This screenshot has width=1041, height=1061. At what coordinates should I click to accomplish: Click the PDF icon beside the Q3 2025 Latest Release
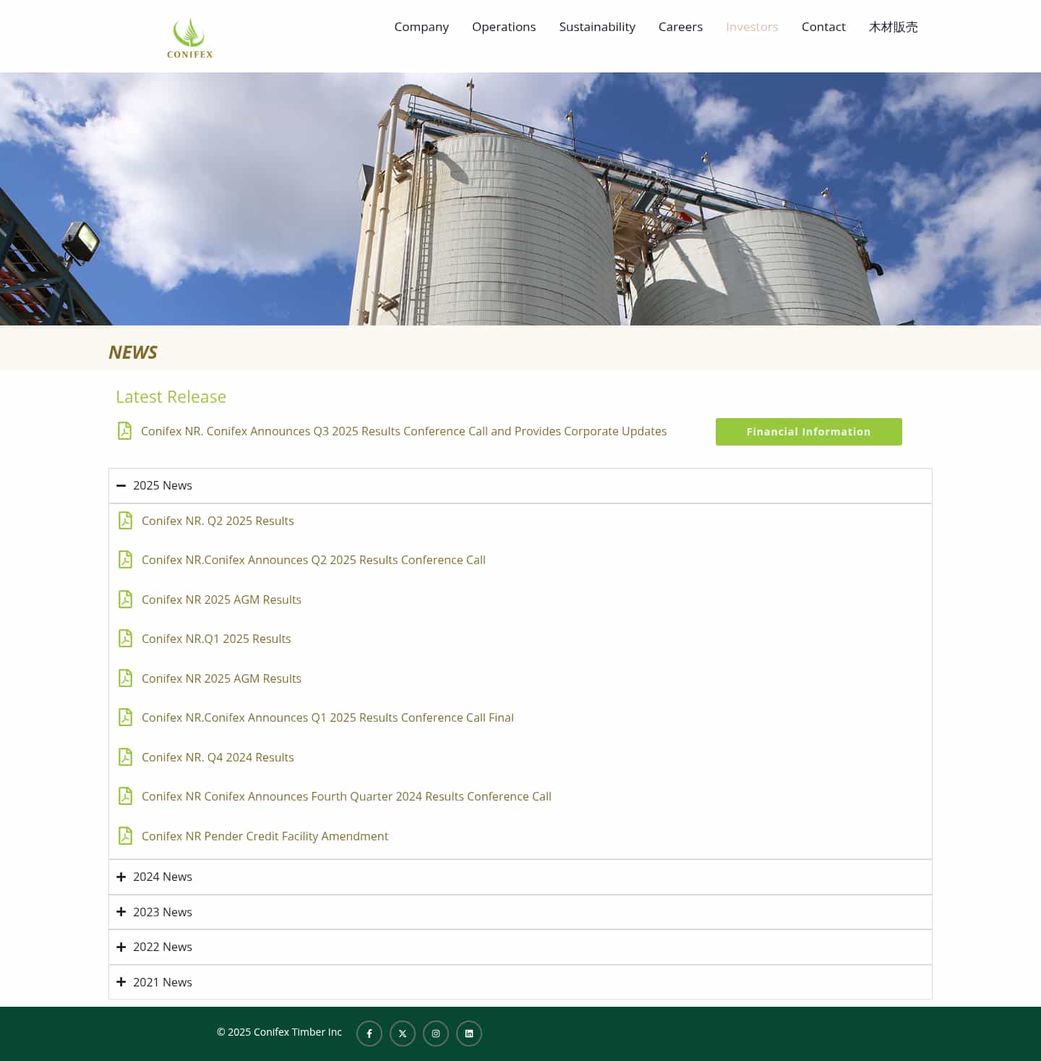[x=124, y=431]
